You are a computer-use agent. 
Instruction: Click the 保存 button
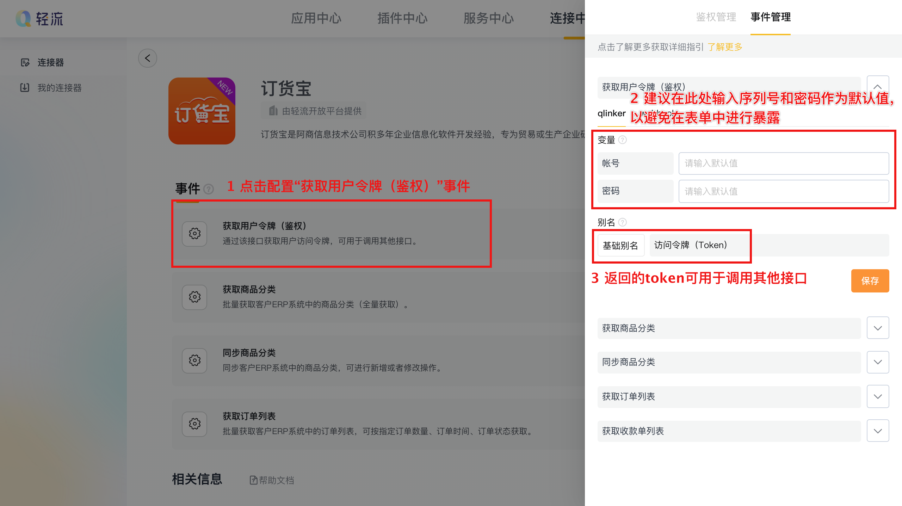870,281
